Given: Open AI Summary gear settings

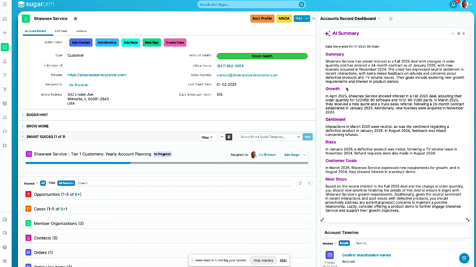Looking at the screenshot, I should (x=464, y=33).
